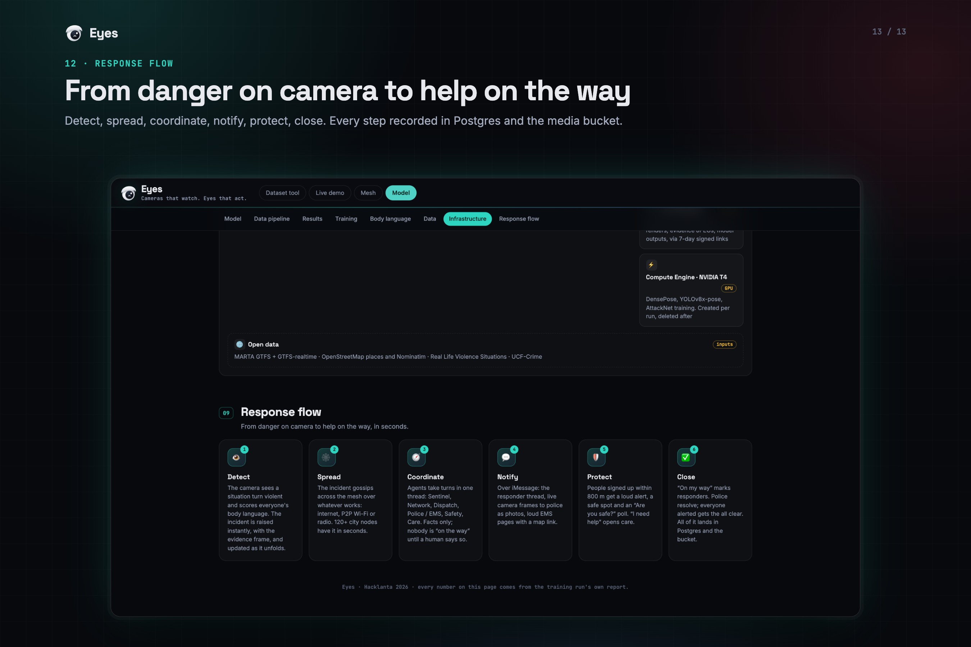Jump to Results section
Viewport: 971px width, 647px height.
point(312,219)
